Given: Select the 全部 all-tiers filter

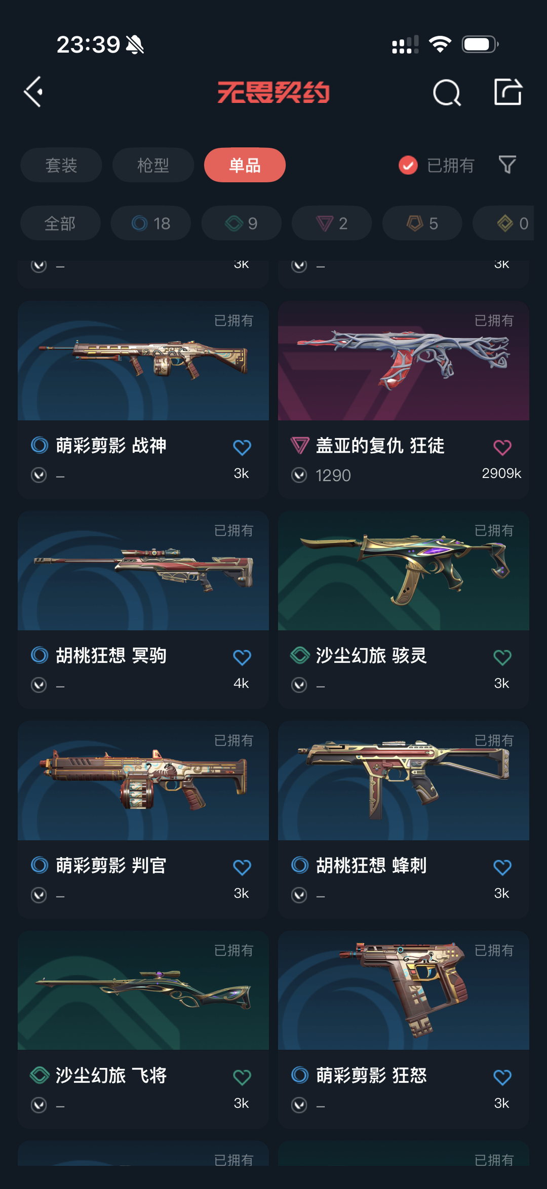Looking at the screenshot, I should 60,223.
